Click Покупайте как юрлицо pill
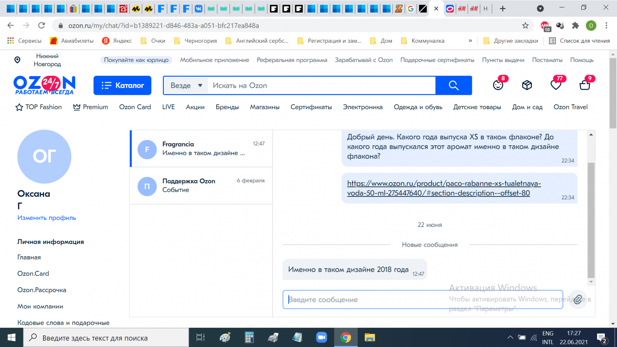The image size is (617, 347). pyautogui.click(x=136, y=60)
